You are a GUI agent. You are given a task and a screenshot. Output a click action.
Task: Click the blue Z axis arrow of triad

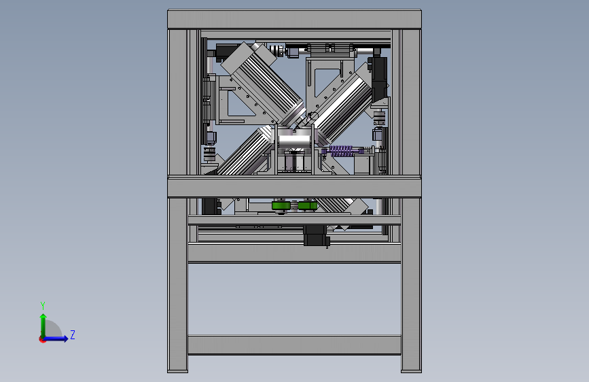click(56, 338)
